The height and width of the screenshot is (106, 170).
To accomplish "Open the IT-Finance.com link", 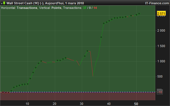I will coord(157,3).
